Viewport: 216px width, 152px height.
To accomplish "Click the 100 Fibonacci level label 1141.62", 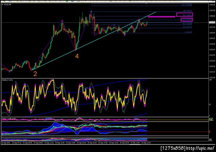I will coord(187,11).
